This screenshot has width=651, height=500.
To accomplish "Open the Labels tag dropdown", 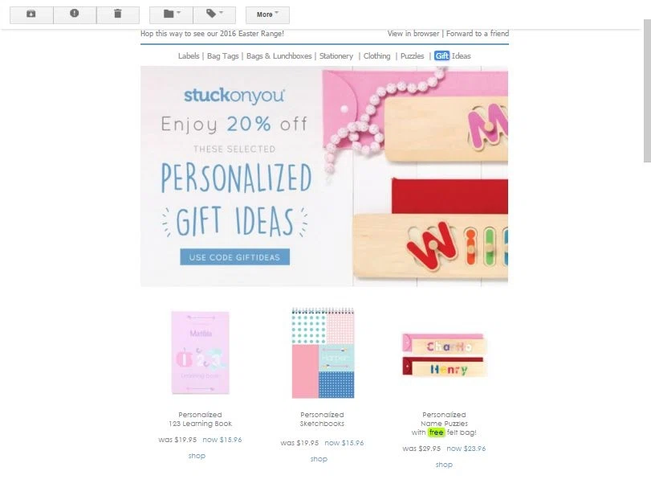I will click(x=214, y=14).
